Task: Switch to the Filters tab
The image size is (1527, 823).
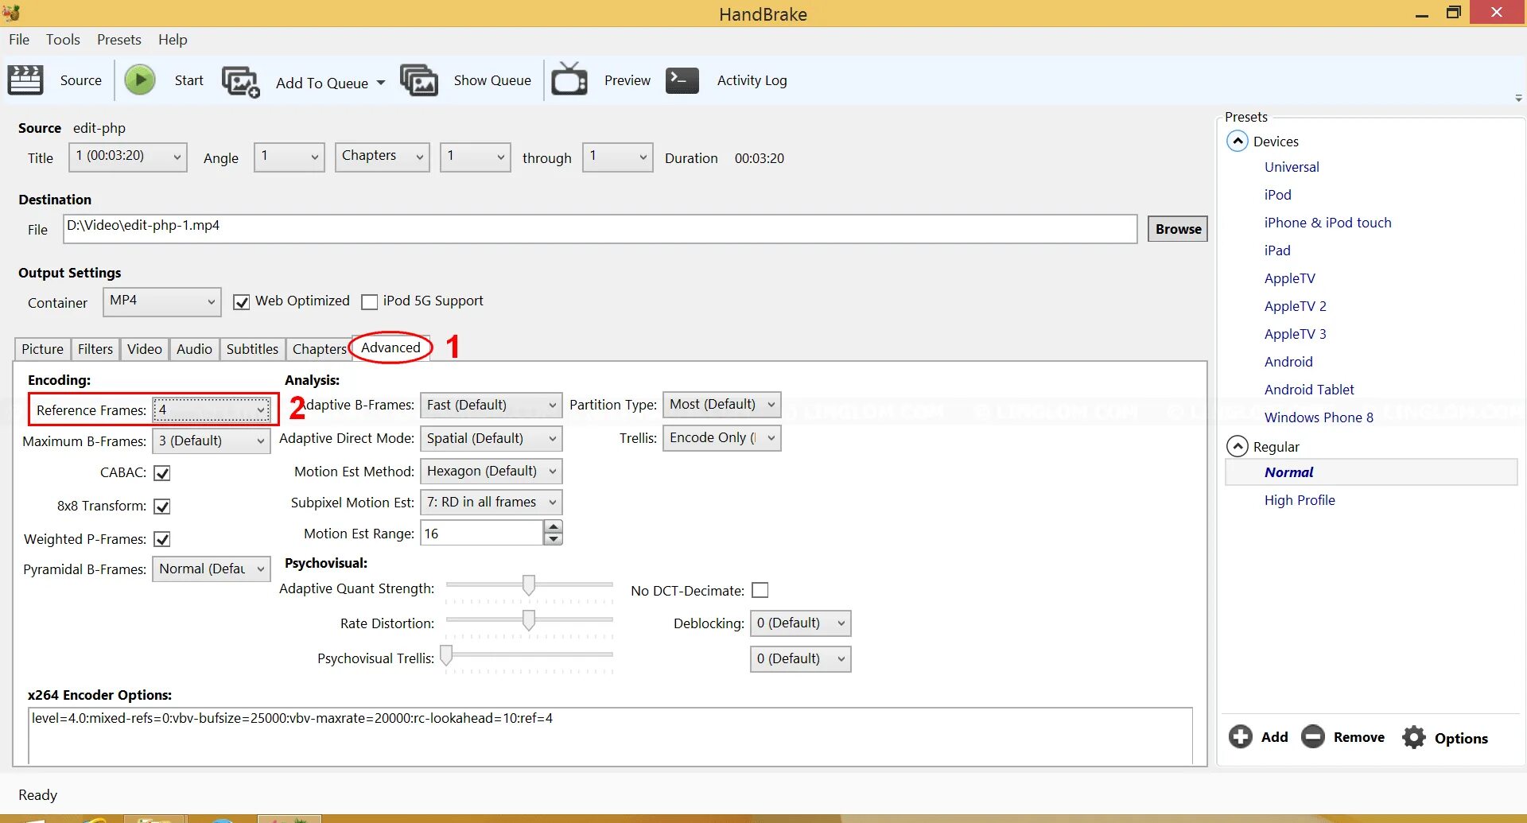Action: click(x=95, y=349)
